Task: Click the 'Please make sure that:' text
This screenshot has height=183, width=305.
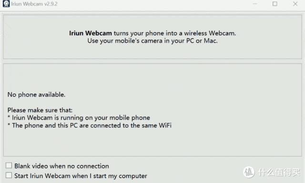Action: (40, 110)
